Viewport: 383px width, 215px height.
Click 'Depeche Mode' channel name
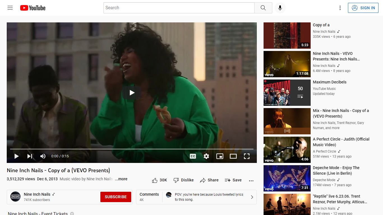pos(324,180)
